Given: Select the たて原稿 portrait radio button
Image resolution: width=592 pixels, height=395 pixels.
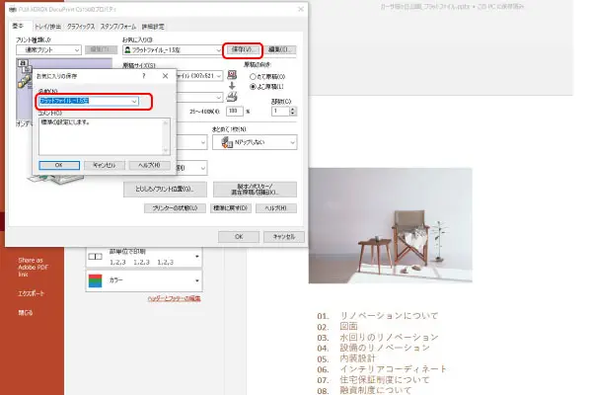Looking at the screenshot, I should point(253,76).
